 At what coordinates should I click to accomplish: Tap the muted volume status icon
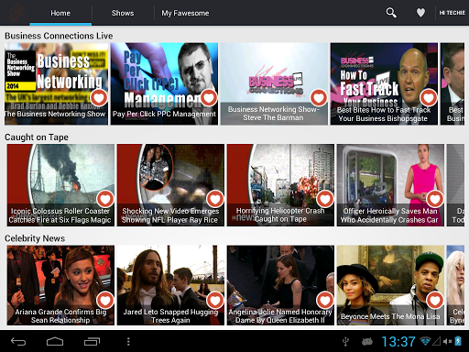(447, 341)
